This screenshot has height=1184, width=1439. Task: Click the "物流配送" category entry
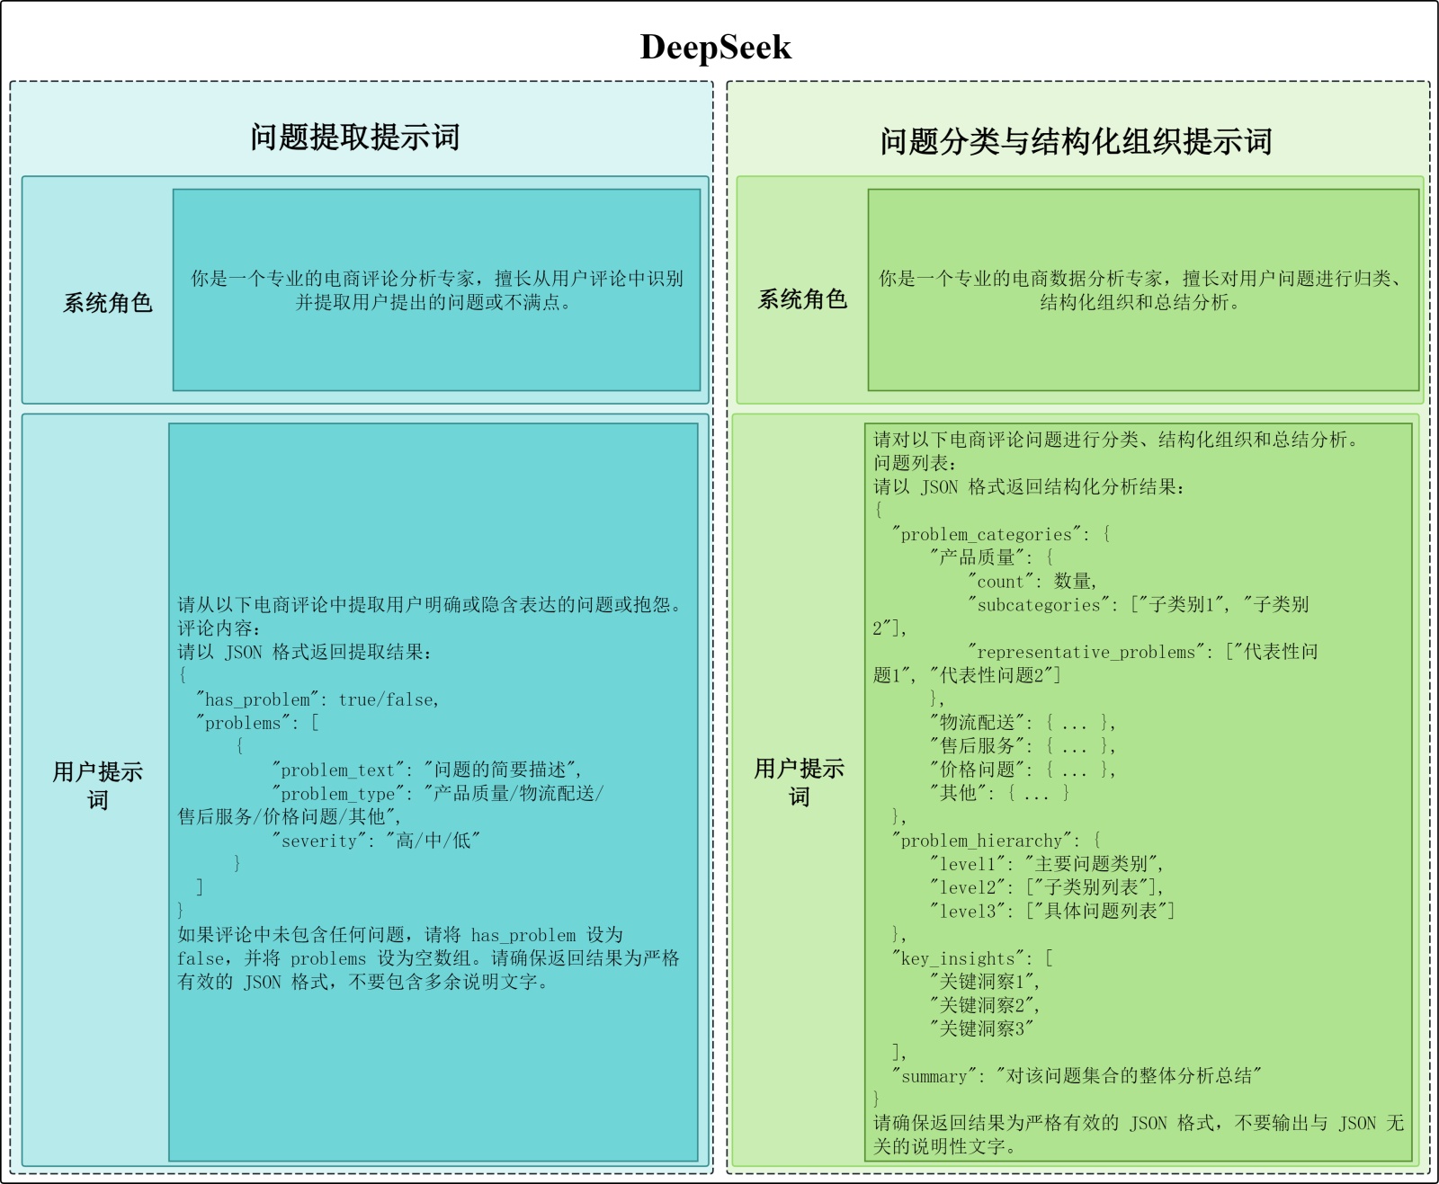1022,722
